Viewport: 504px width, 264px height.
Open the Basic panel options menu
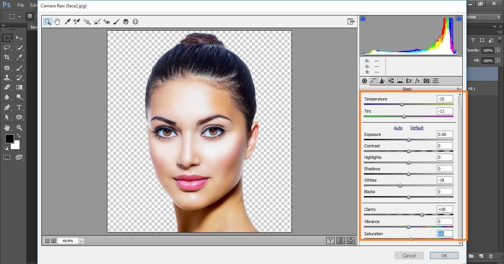(x=459, y=89)
